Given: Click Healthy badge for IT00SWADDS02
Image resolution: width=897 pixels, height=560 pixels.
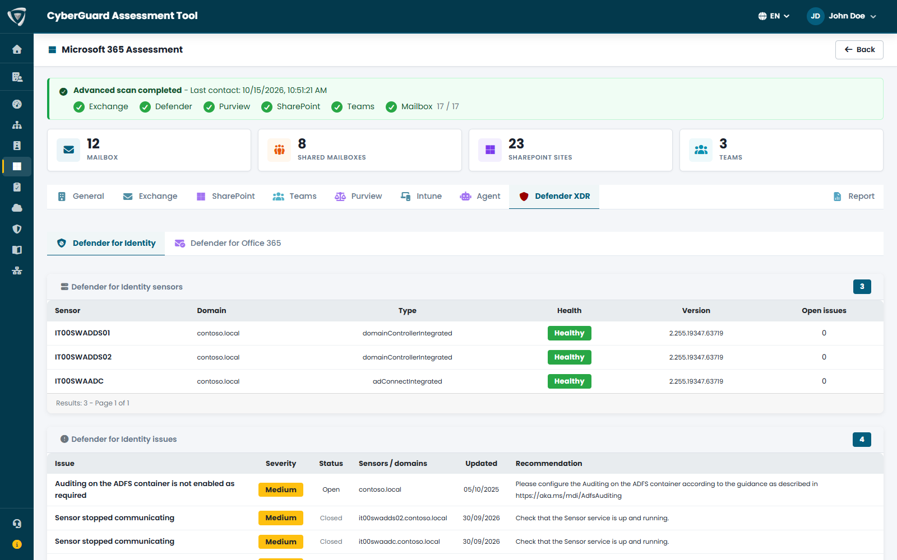Looking at the screenshot, I should point(570,357).
